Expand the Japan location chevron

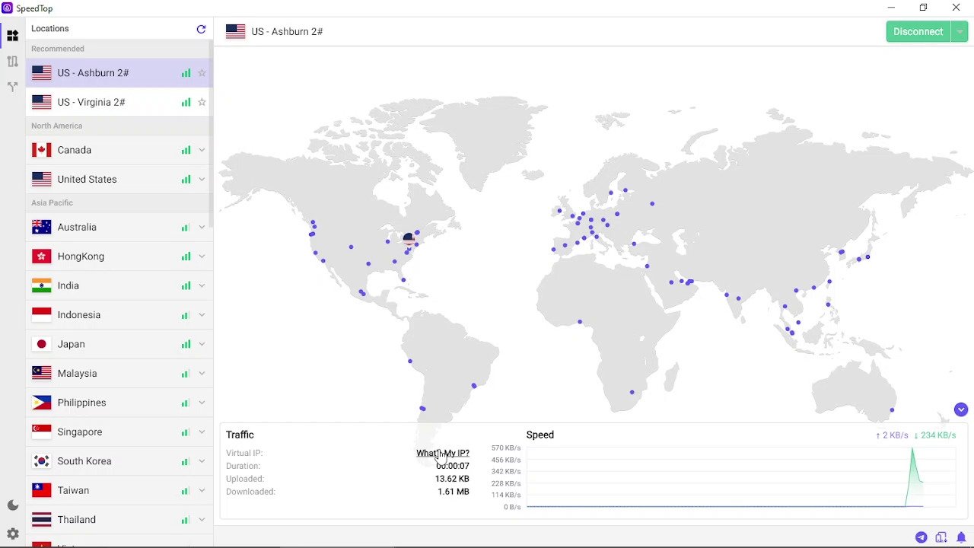(202, 344)
